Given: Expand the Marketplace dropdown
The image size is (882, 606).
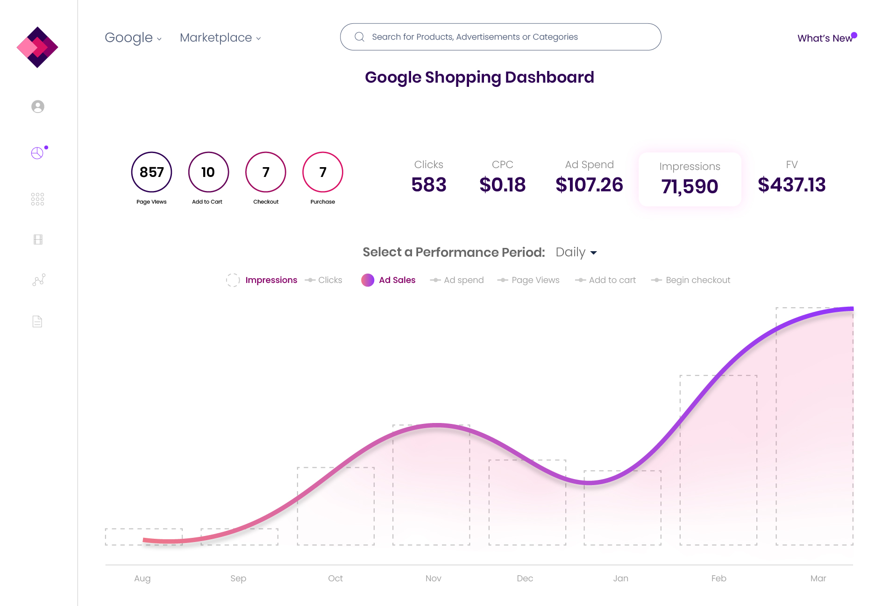Looking at the screenshot, I should [220, 37].
